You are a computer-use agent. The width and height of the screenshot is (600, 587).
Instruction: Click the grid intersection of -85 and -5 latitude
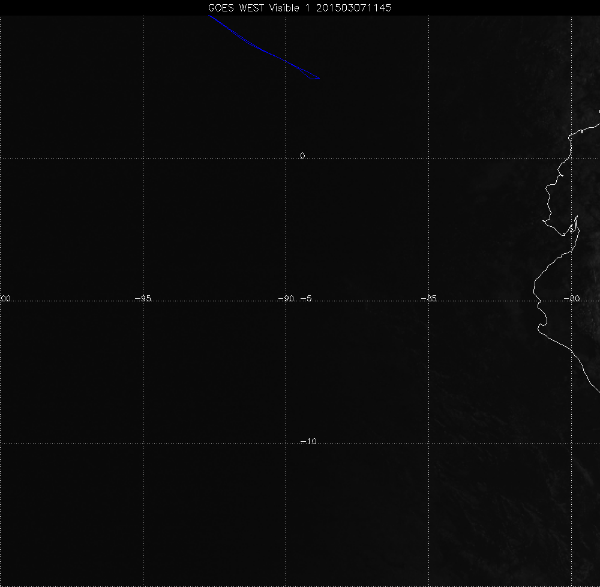point(429,301)
